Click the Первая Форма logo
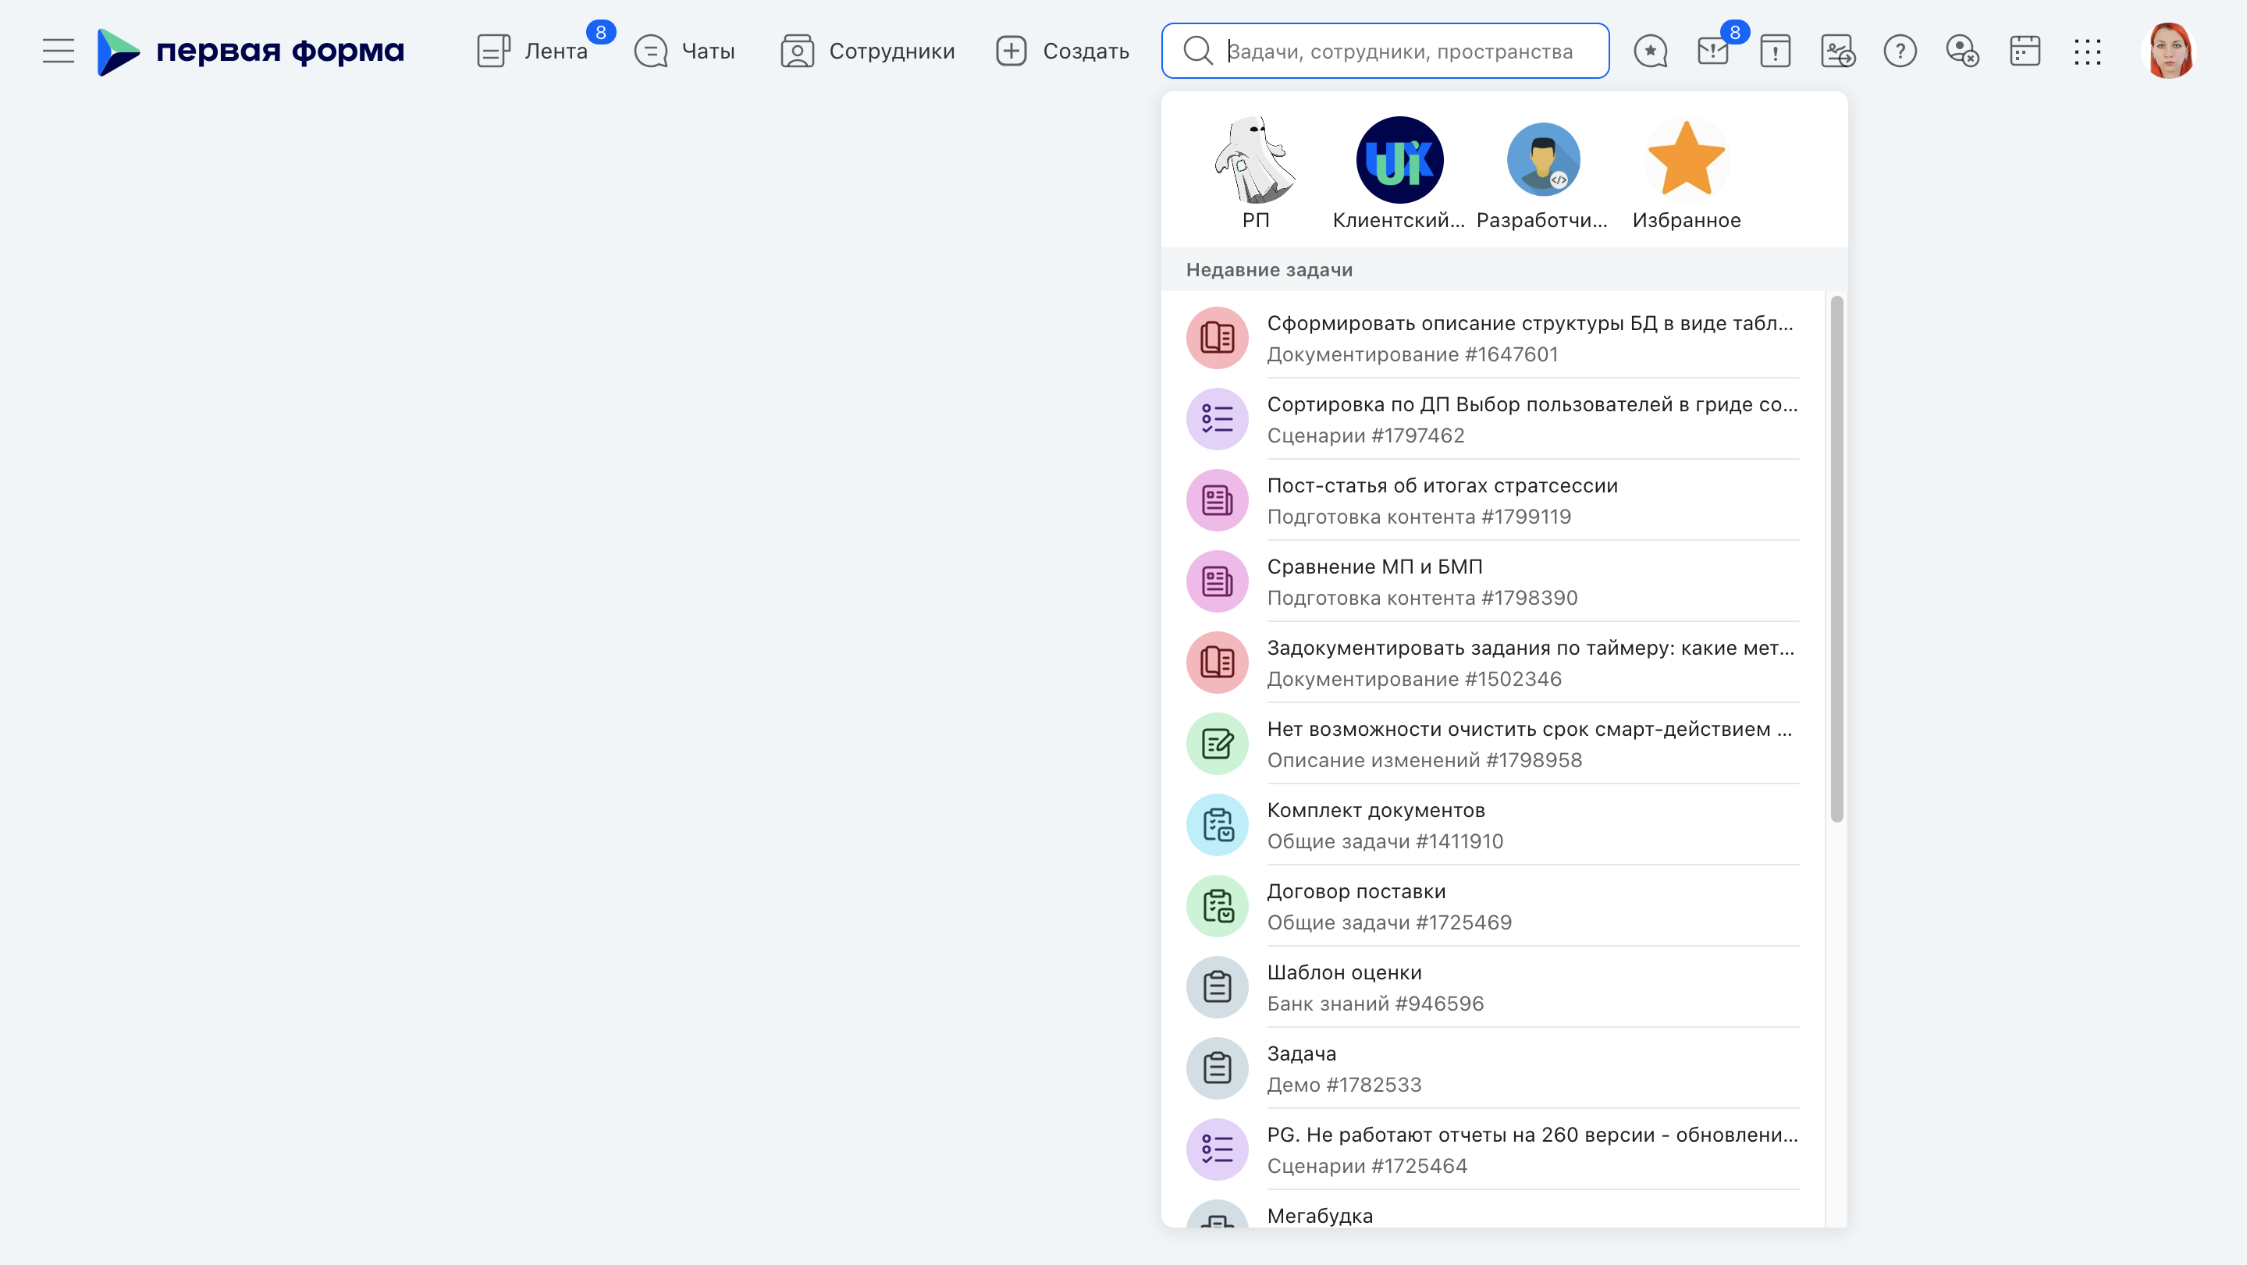This screenshot has height=1265, width=2247. [251, 51]
